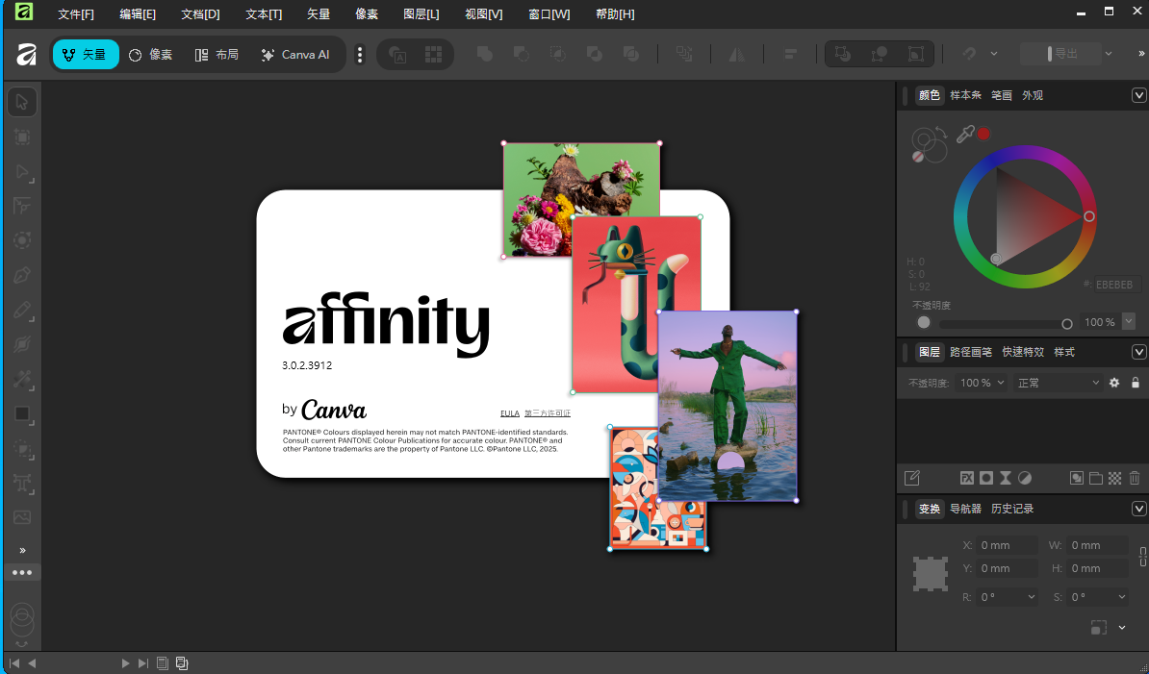Open the 第三方许可证 link on splash

coord(548,413)
